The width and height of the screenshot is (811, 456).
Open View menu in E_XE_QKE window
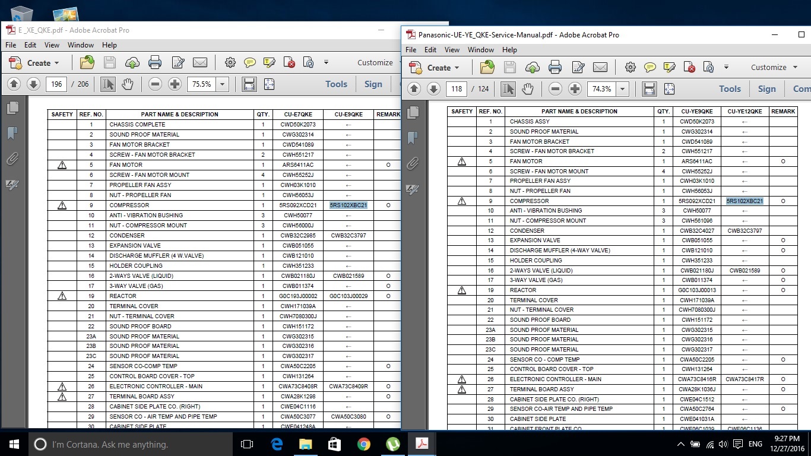point(52,45)
